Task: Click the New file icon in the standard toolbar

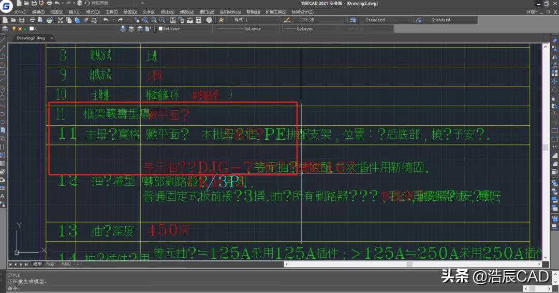Action: pyautogui.click(x=5, y=20)
